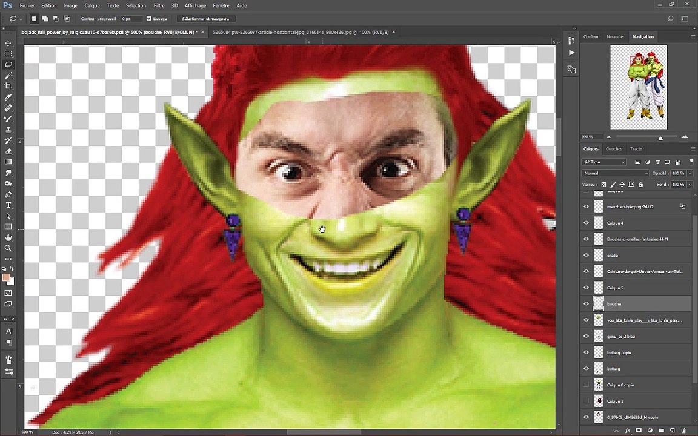
Task: Open layer style fx menu
Action: click(628, 431)
